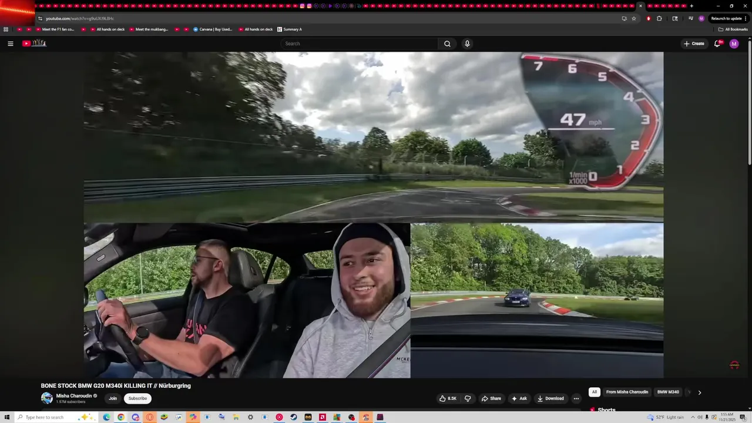The image size is (752, 423).
Task: Join the Misha Charoudin channel
Action: pos(113,398)
